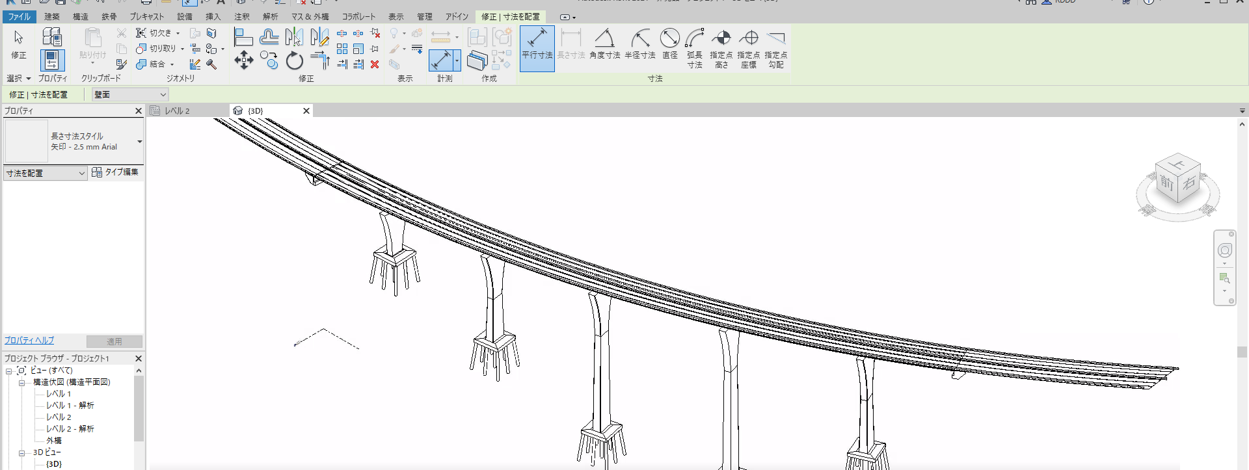This screenshot has height=470, width=1249.
Task: Open the 表示 ribbon tab
Action: tap(396, 17)
